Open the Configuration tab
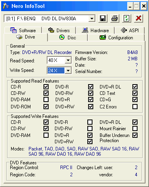 click(x=116, y=38)
